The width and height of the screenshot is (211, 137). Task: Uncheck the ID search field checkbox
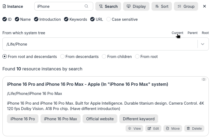[x=5, y=19]
